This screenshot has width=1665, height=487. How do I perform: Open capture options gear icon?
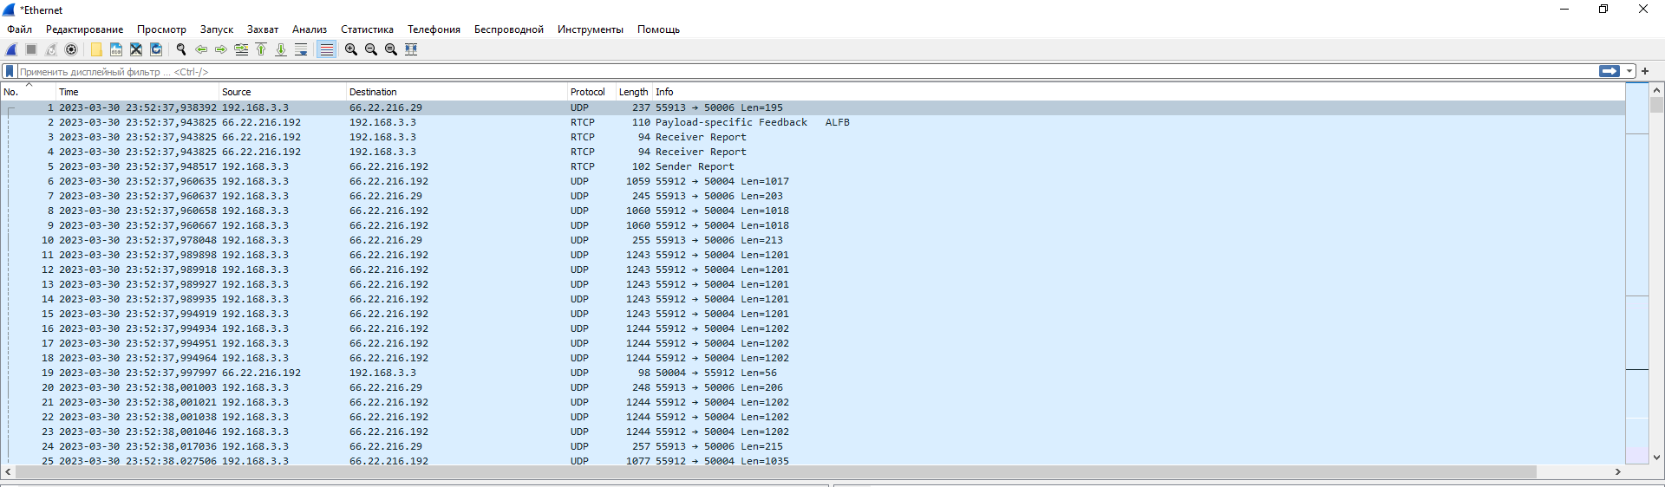71,49
